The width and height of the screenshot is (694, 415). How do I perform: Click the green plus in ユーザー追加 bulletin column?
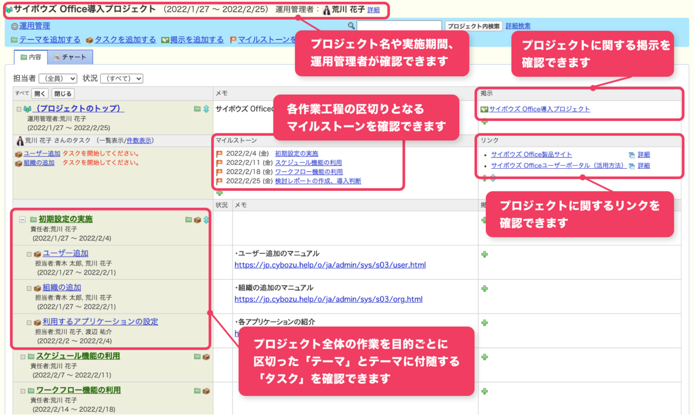pyautogui.click(x=485, y=254)
